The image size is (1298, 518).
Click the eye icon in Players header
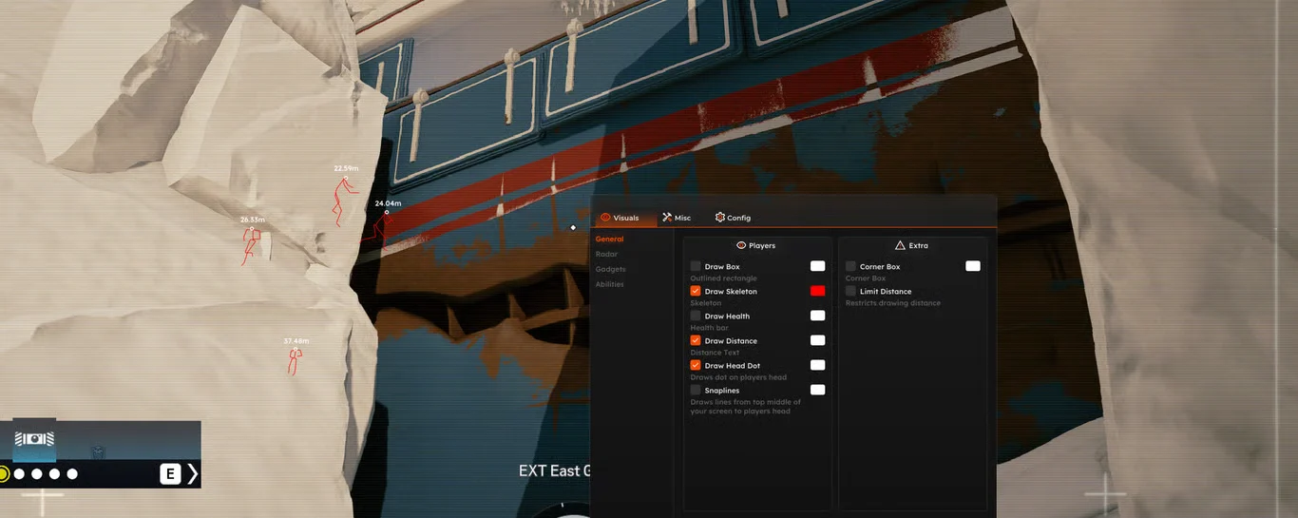point(741,245)
